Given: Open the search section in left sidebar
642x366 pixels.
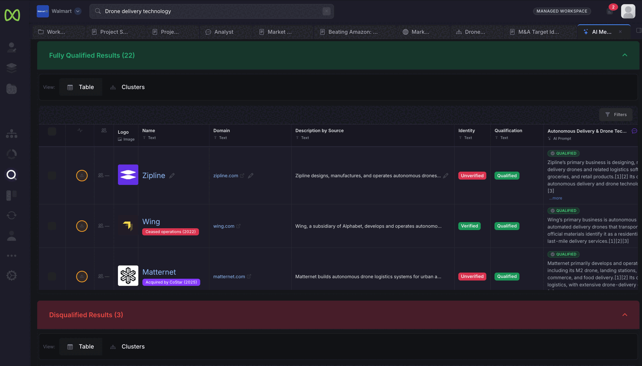Looking at the screenshot, I should click(x=12, y=175).
